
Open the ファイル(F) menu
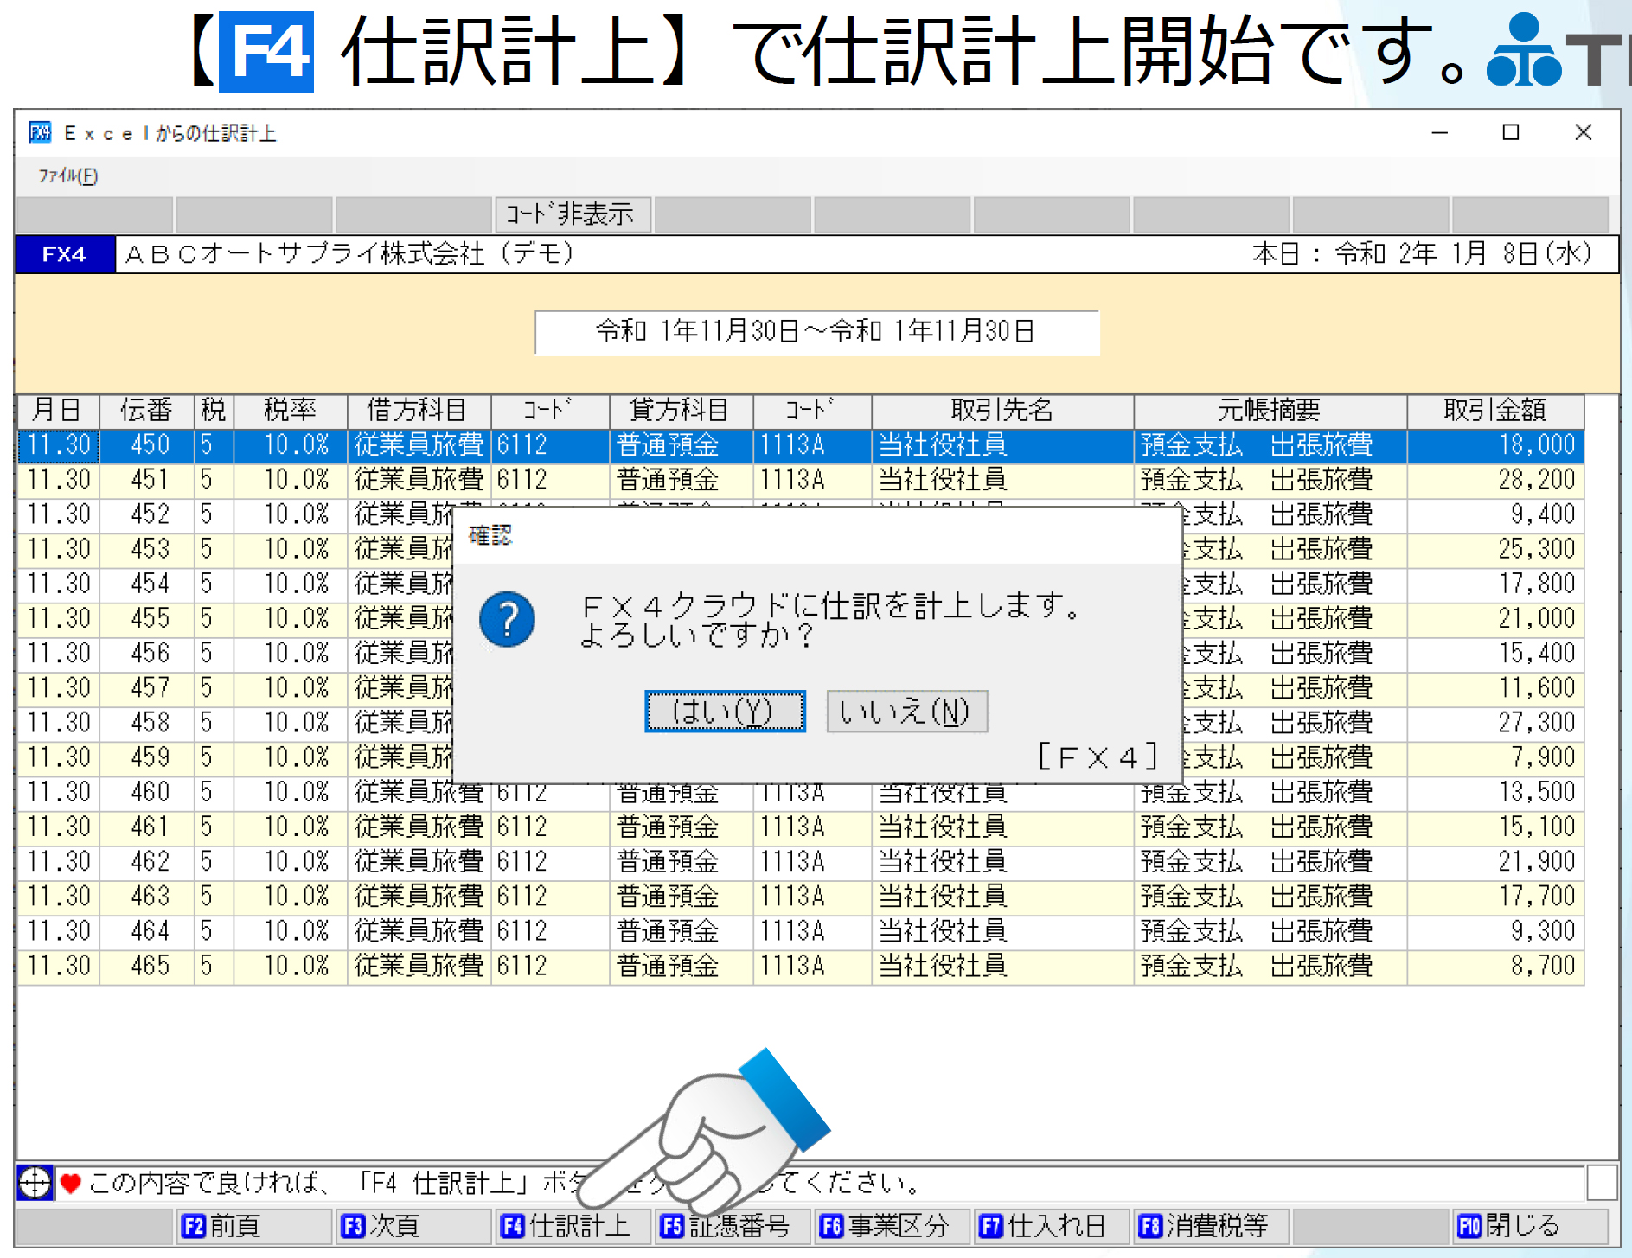(x=67, y=176)
